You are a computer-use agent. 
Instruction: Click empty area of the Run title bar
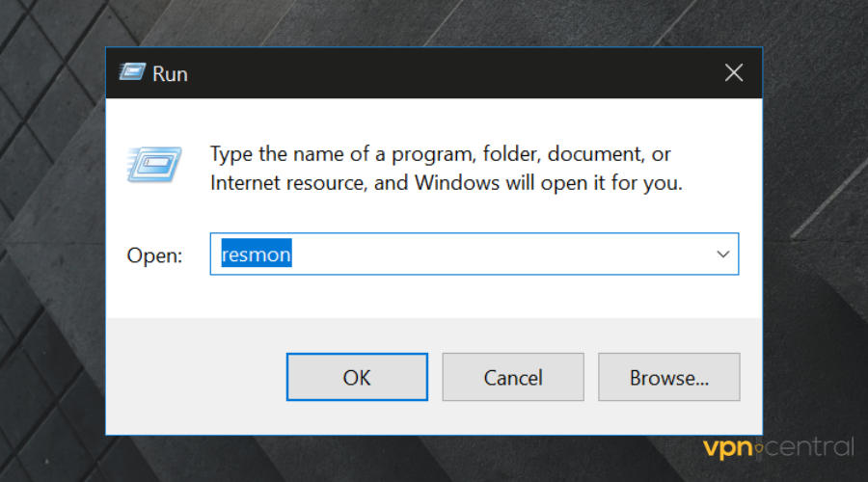434,72
